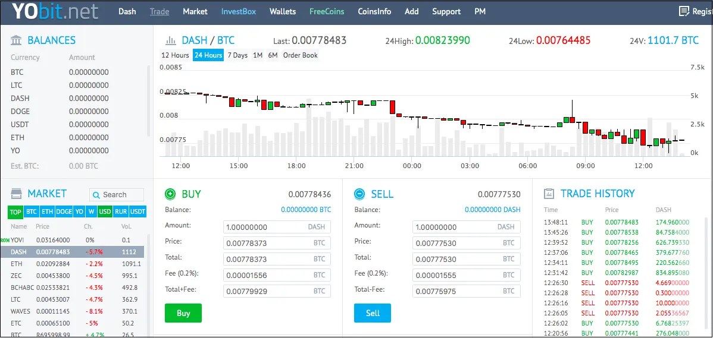Click the Buy Price input field
This screenshot has width=713, height=338.
(277, 243)
